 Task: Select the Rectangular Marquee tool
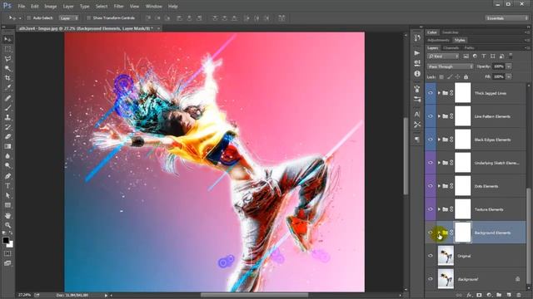tap(7, 49)
